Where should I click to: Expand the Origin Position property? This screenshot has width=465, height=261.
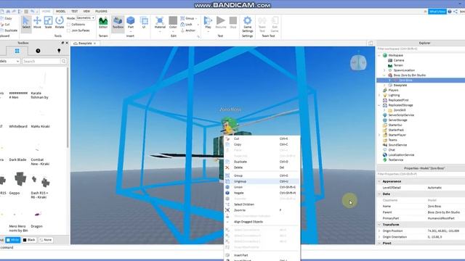tap(379, 231)
